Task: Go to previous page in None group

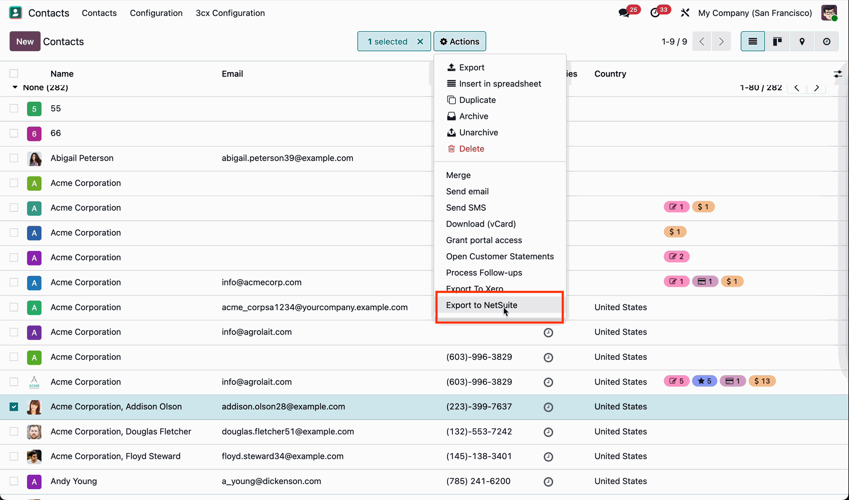Action: point(797,88)
